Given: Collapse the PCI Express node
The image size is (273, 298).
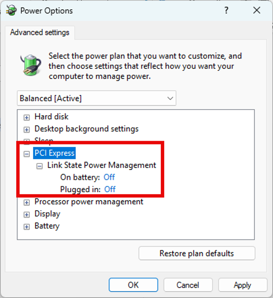Looking at the screenshot, I should [x=26, y=154].
